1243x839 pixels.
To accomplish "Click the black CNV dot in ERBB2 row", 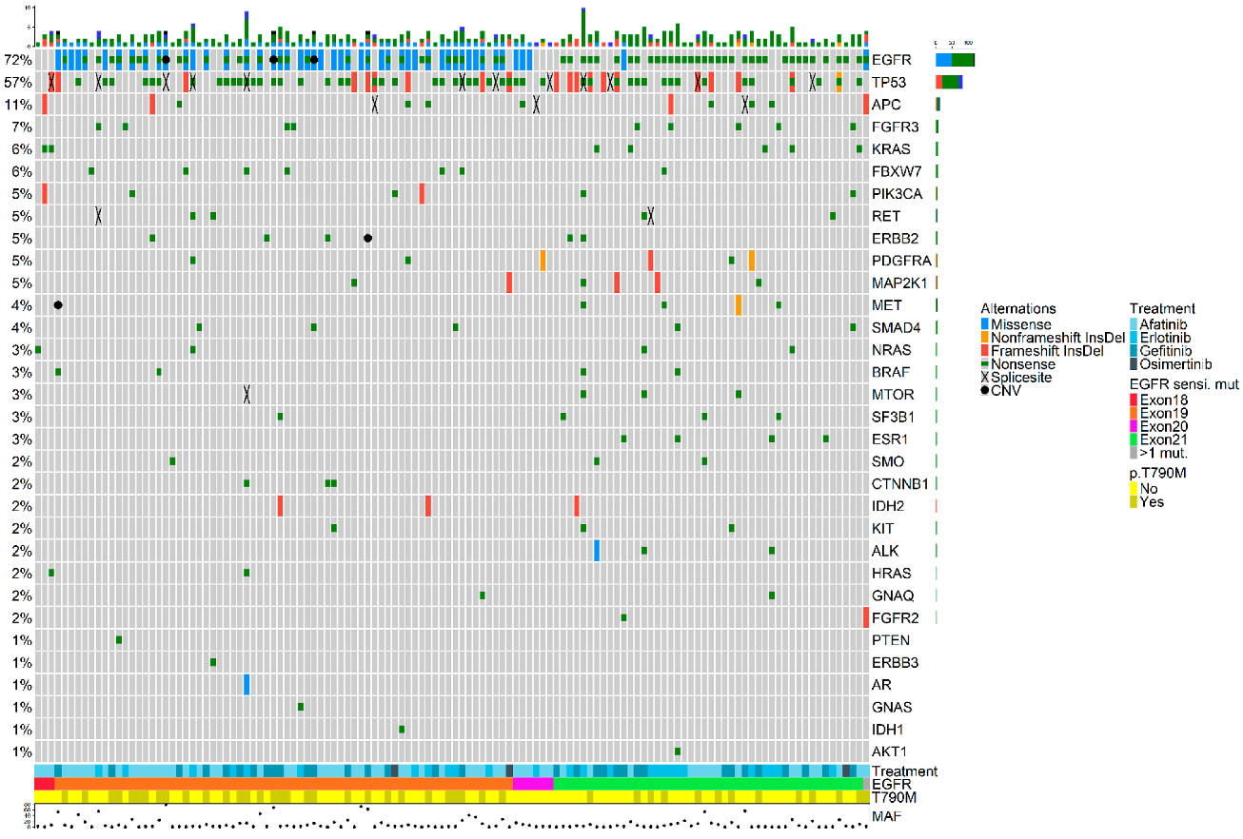I will click(367, 238).
